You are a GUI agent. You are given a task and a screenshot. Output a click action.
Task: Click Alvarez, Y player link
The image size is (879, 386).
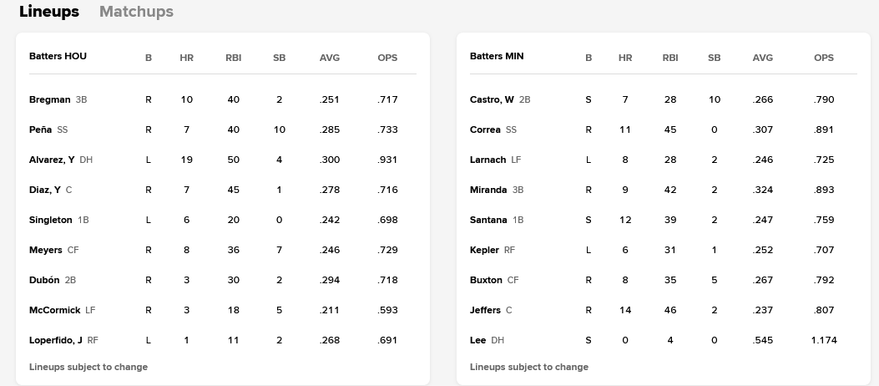point(52,160)
